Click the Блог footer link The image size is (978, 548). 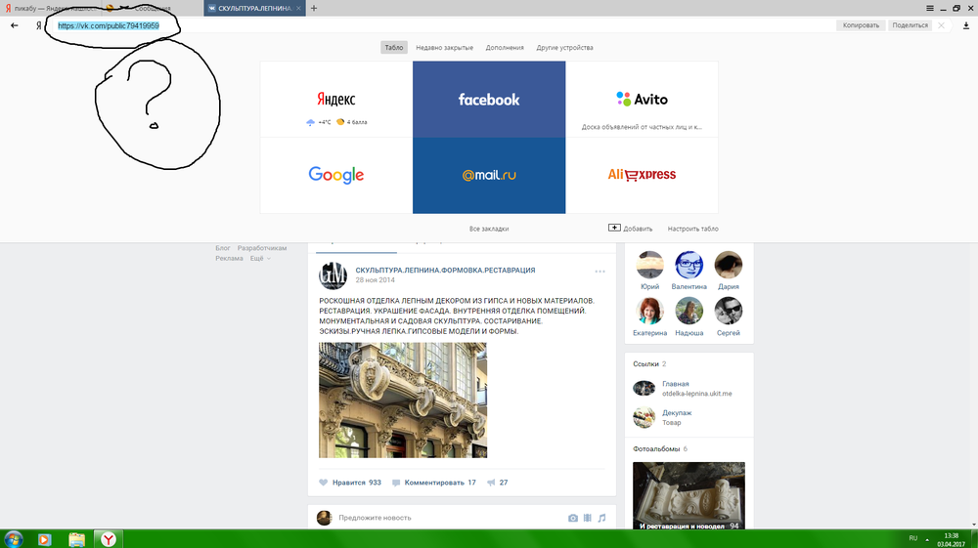tap(223, 248)
